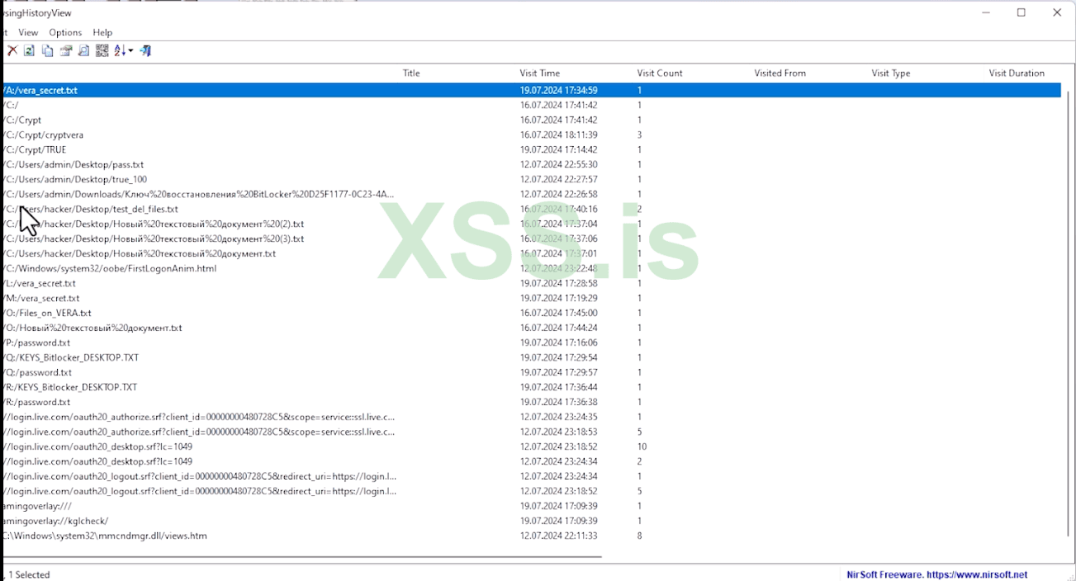Click visit time 12.07.2024 22:55:30
Image resolution: width=1076 pixels, height=581 pixels.
(x=558, y=164)
